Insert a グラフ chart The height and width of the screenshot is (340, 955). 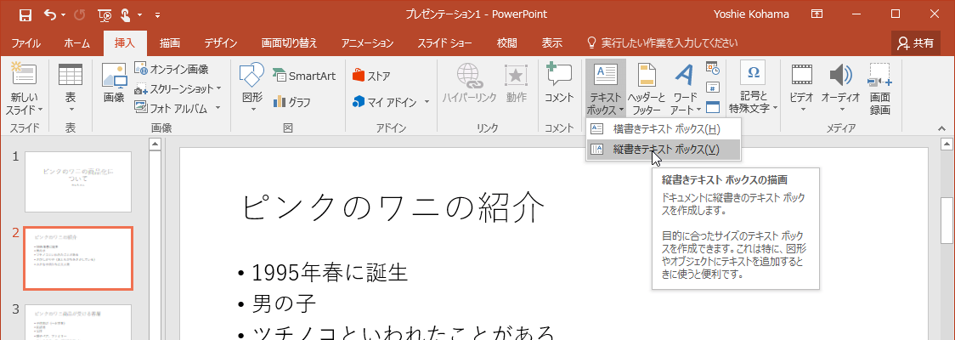292,102
